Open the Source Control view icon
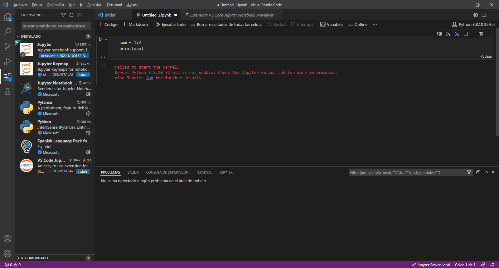This screenshot has height=268, width=499. pyautogui.click(x=7, y=46)
